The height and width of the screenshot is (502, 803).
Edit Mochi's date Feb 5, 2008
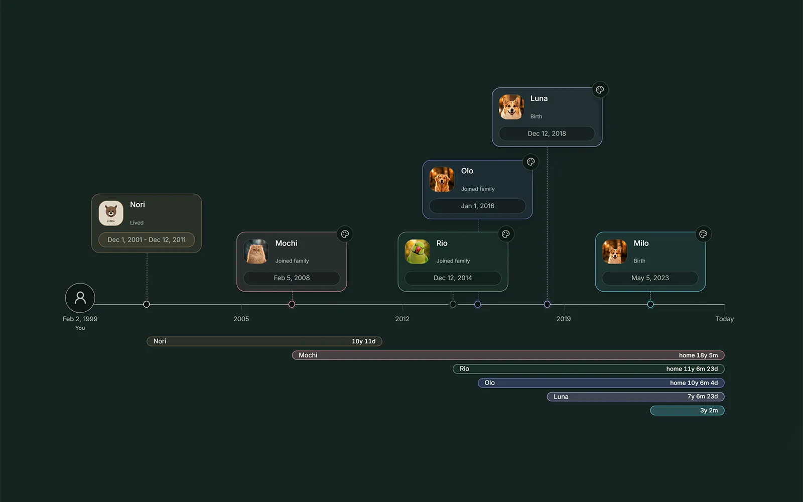(x=292, y=278)
